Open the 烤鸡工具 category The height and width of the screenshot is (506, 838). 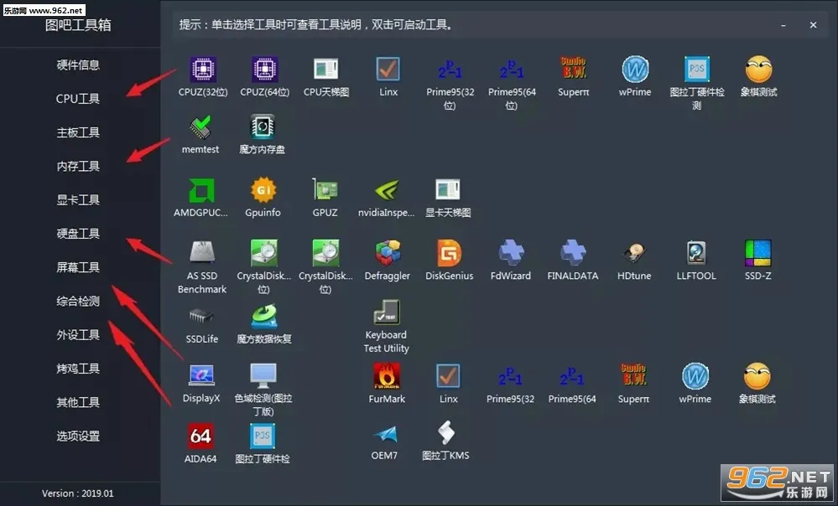coord(78,369)
